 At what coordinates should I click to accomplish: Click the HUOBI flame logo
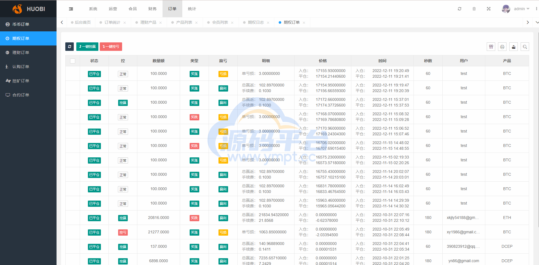coord(17,9)
